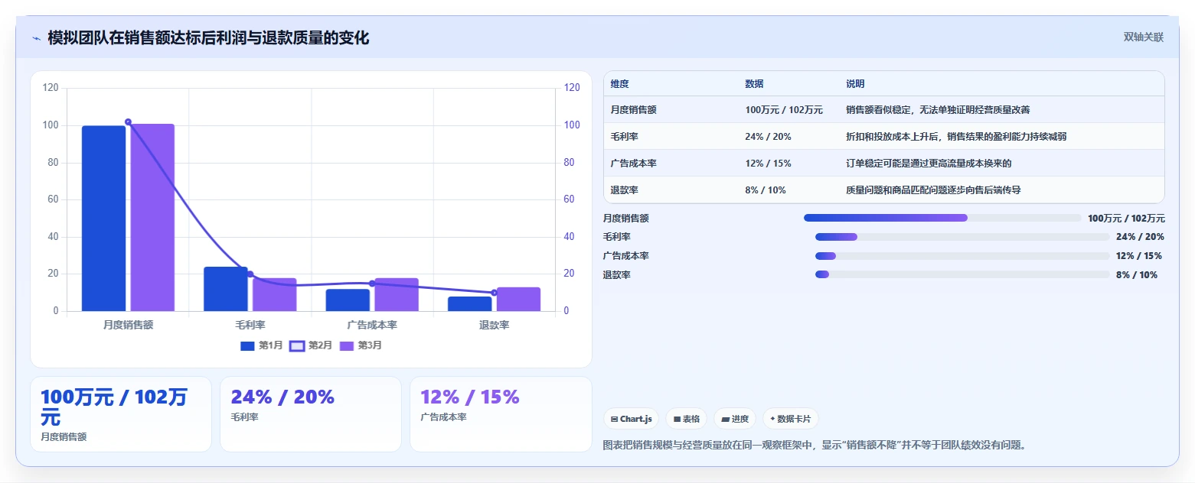Select the 维度 column header

619,84
